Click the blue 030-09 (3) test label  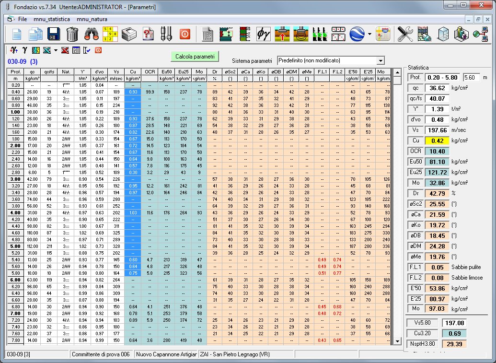point(23,61)
